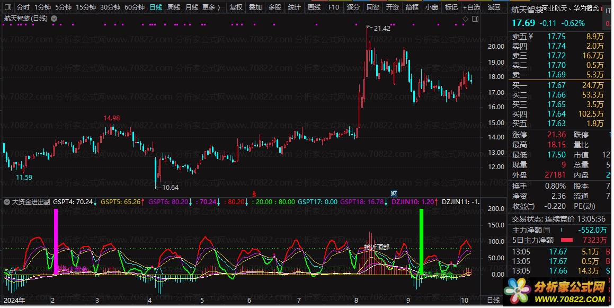Screen dimensions: 614x308
Task: Click the DZJIN10: 1.20 indicator value
Action: [x=415, y=202]
